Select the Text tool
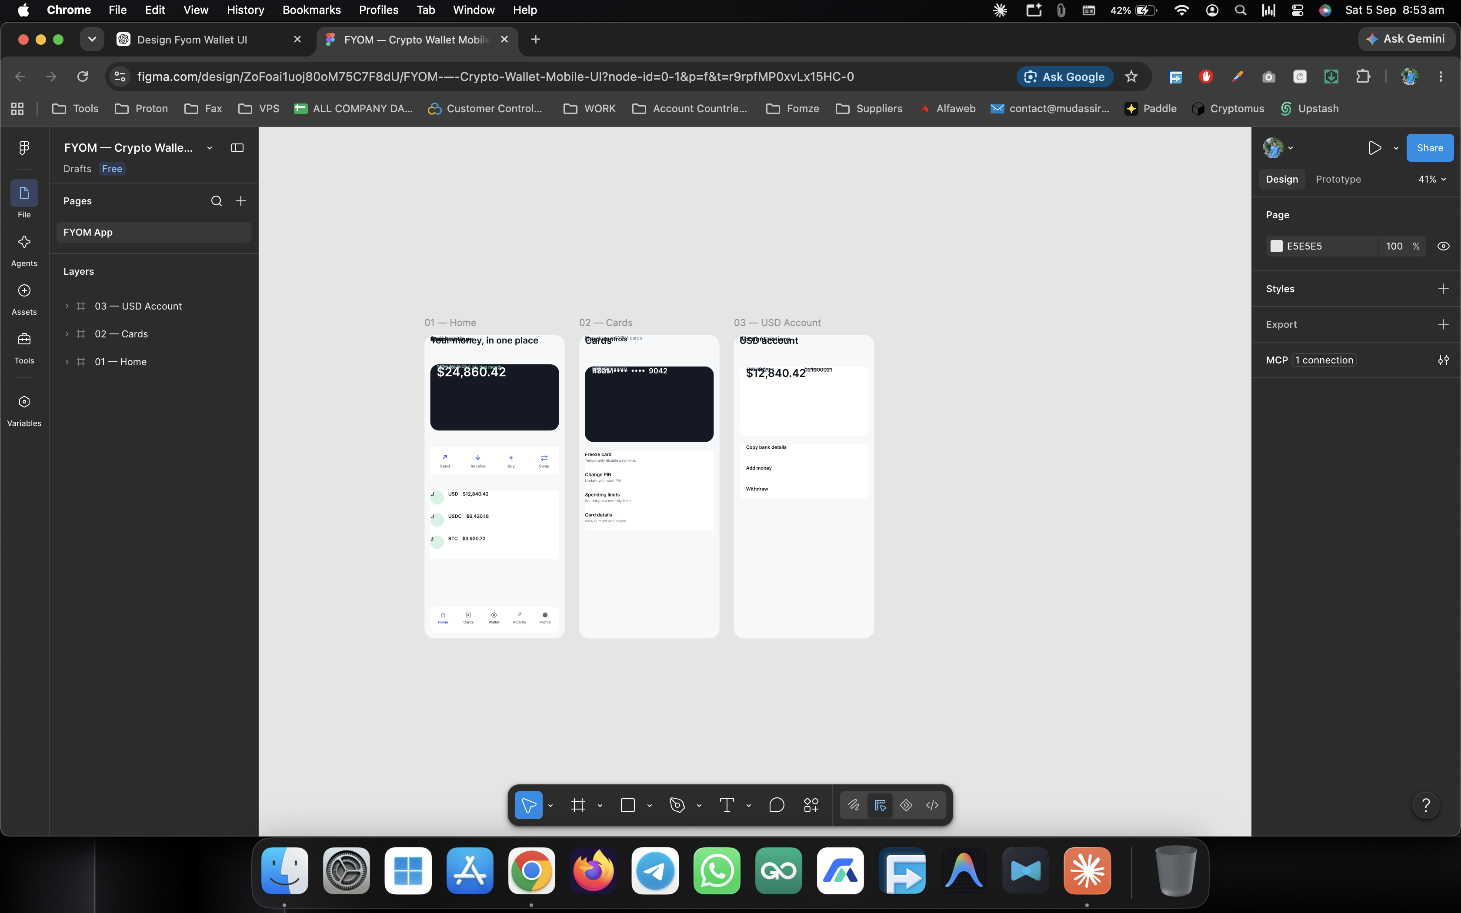Viewport: 1461px width, 913px height. [x=727, y=805]
